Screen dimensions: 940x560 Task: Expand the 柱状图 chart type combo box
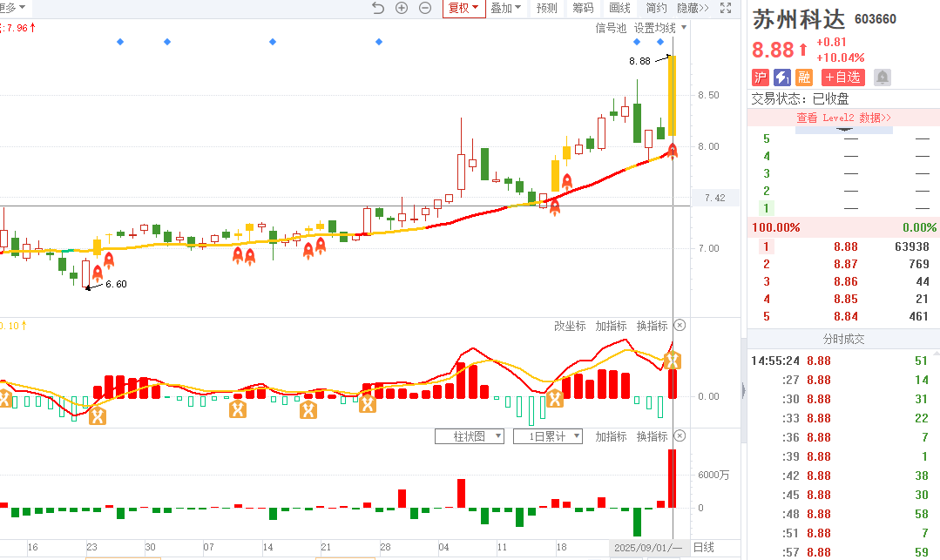point(470,436)
